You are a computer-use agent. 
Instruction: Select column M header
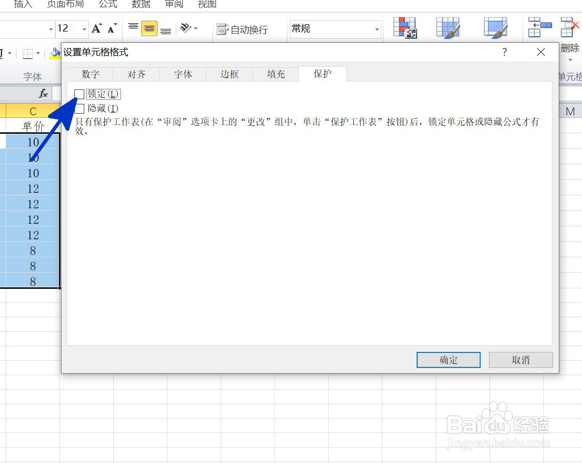tap(570, 111)
